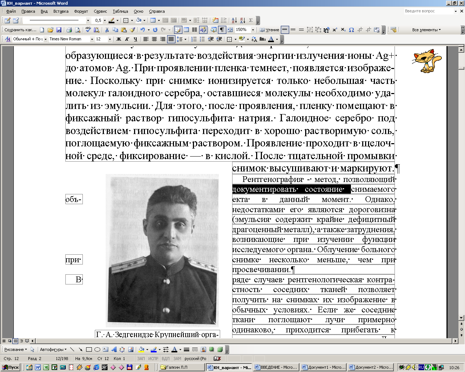Switch to the 'Галкин Л.П' taskbar window
Image resolution: width=465 pixels, height=372 pixels.
[x=181, y=367]
